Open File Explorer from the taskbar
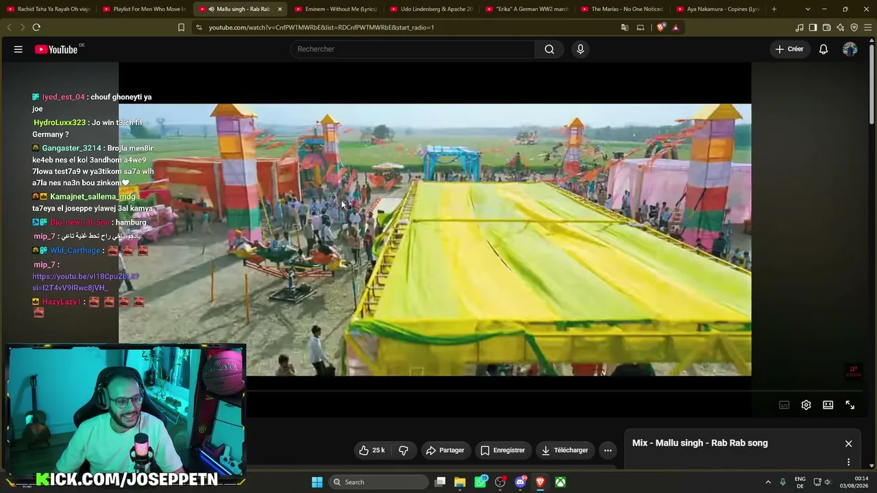Viewport: 877px width, 493px height. 460,482
